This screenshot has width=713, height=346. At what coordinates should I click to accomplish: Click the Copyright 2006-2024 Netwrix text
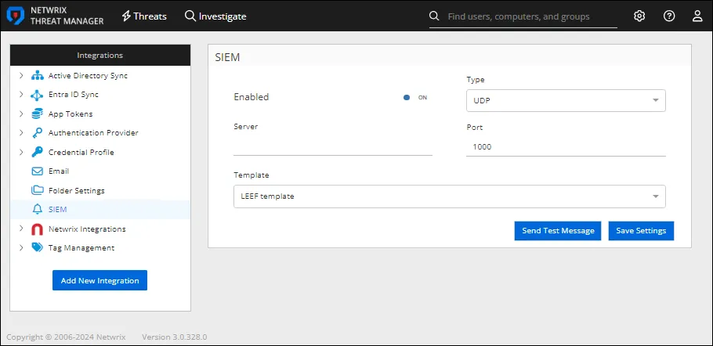[66, 337]
